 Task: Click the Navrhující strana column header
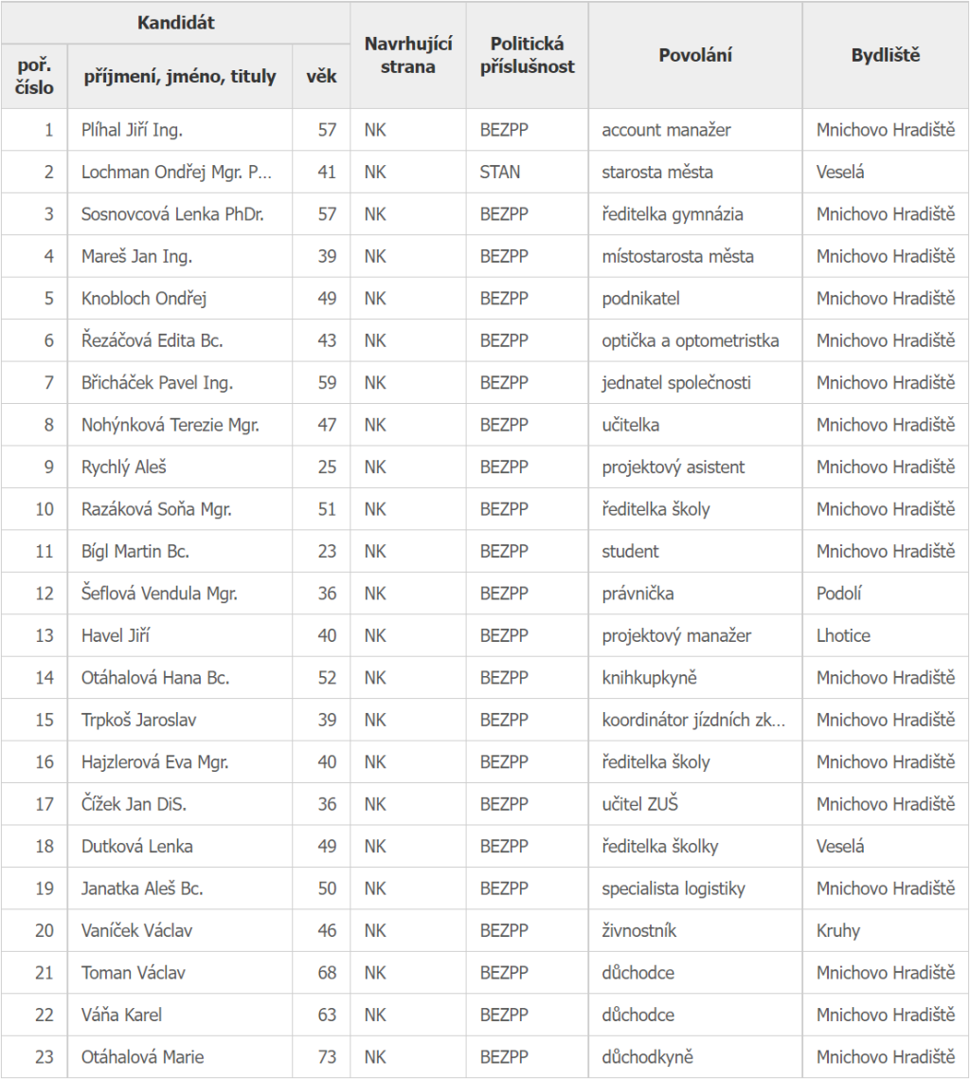408,55
